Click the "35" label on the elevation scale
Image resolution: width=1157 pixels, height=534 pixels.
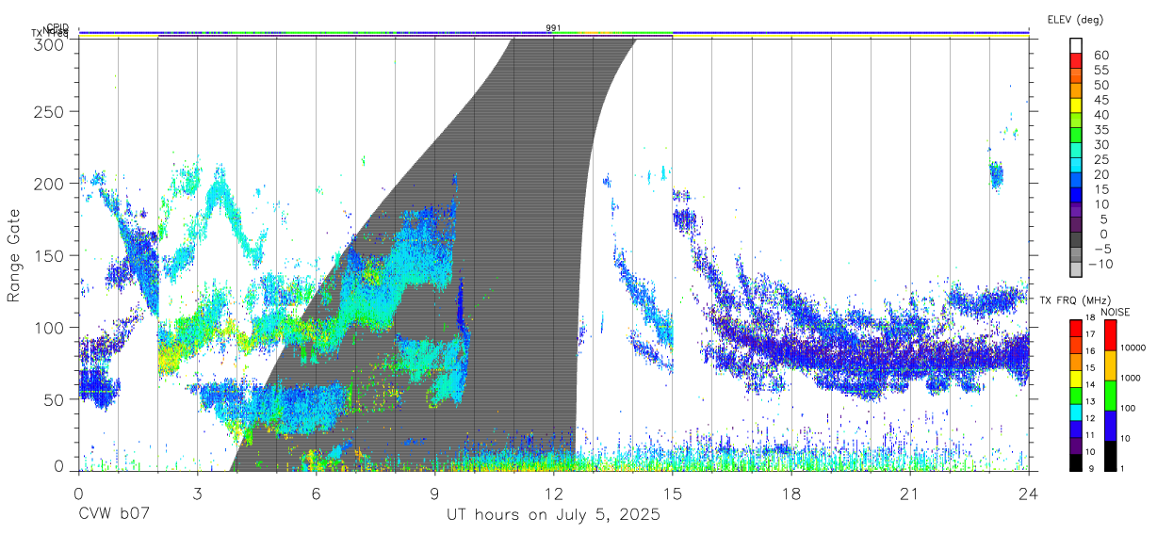[1100, 129]
